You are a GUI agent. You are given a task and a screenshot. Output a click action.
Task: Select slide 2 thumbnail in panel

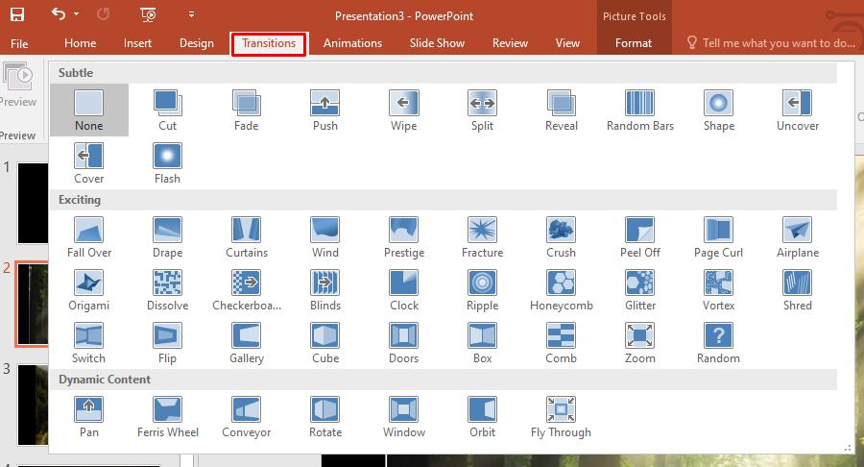[x=32, y=304]
